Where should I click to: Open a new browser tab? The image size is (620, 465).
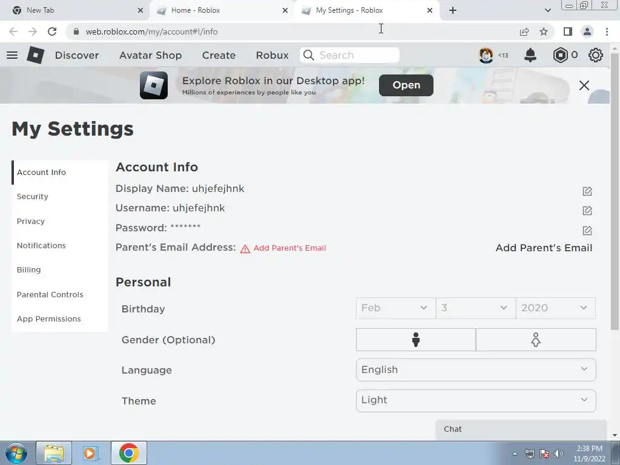[x=453, y=10]
